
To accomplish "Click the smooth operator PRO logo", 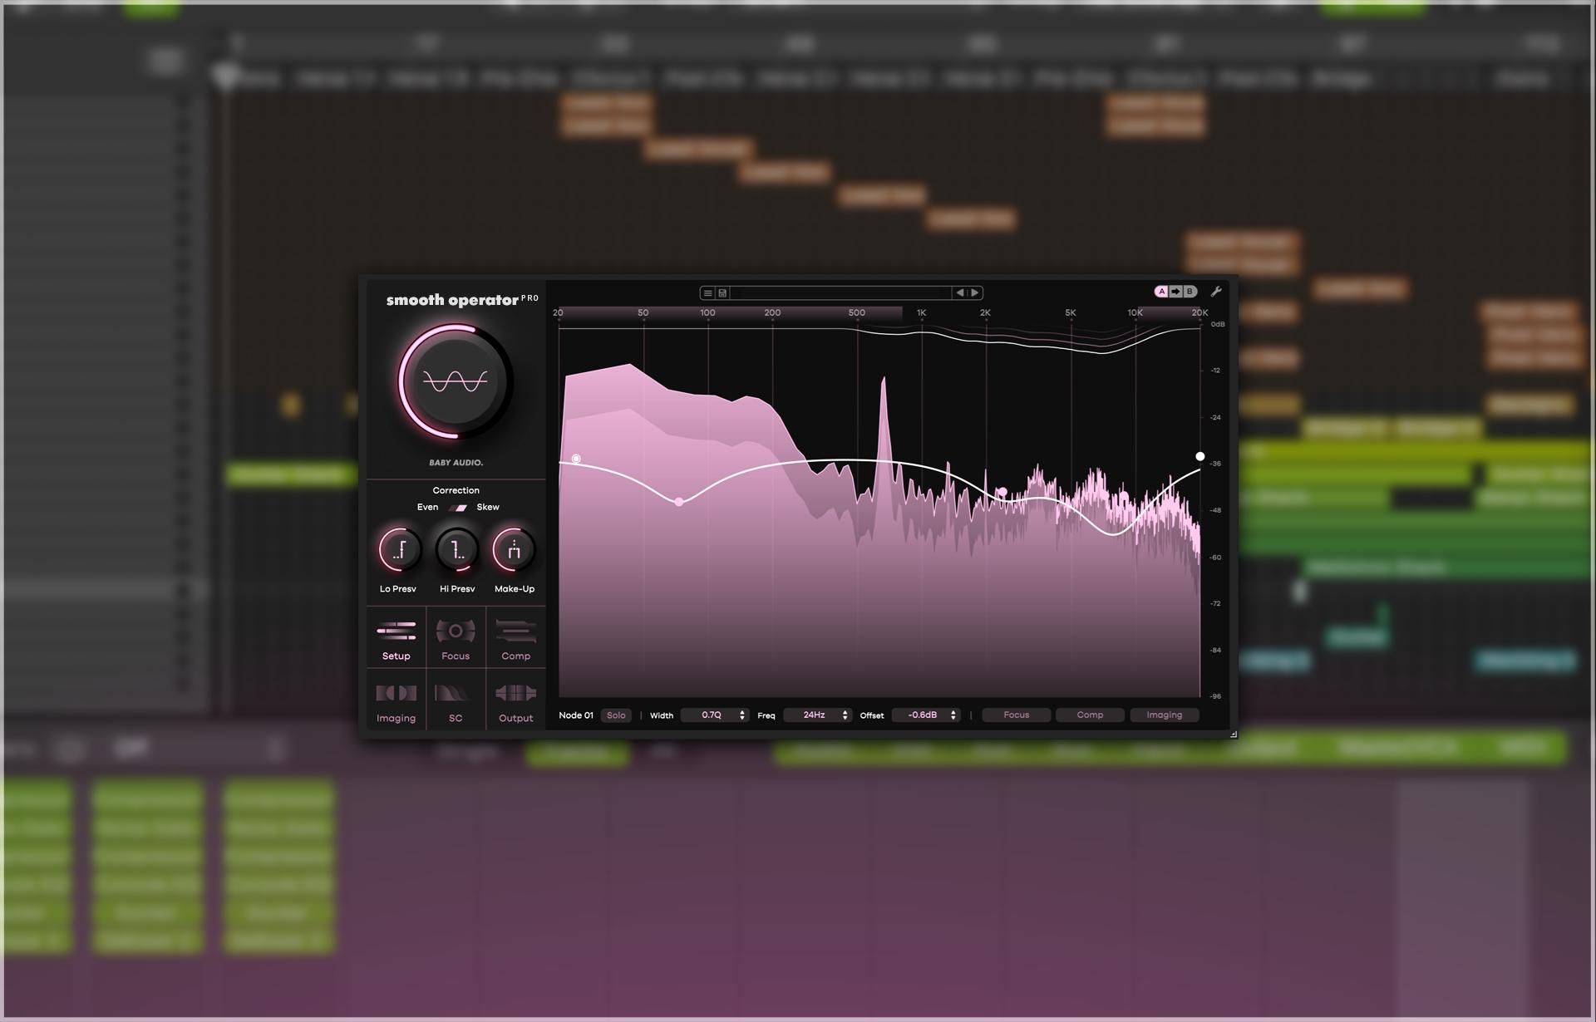I will (462, 300).
